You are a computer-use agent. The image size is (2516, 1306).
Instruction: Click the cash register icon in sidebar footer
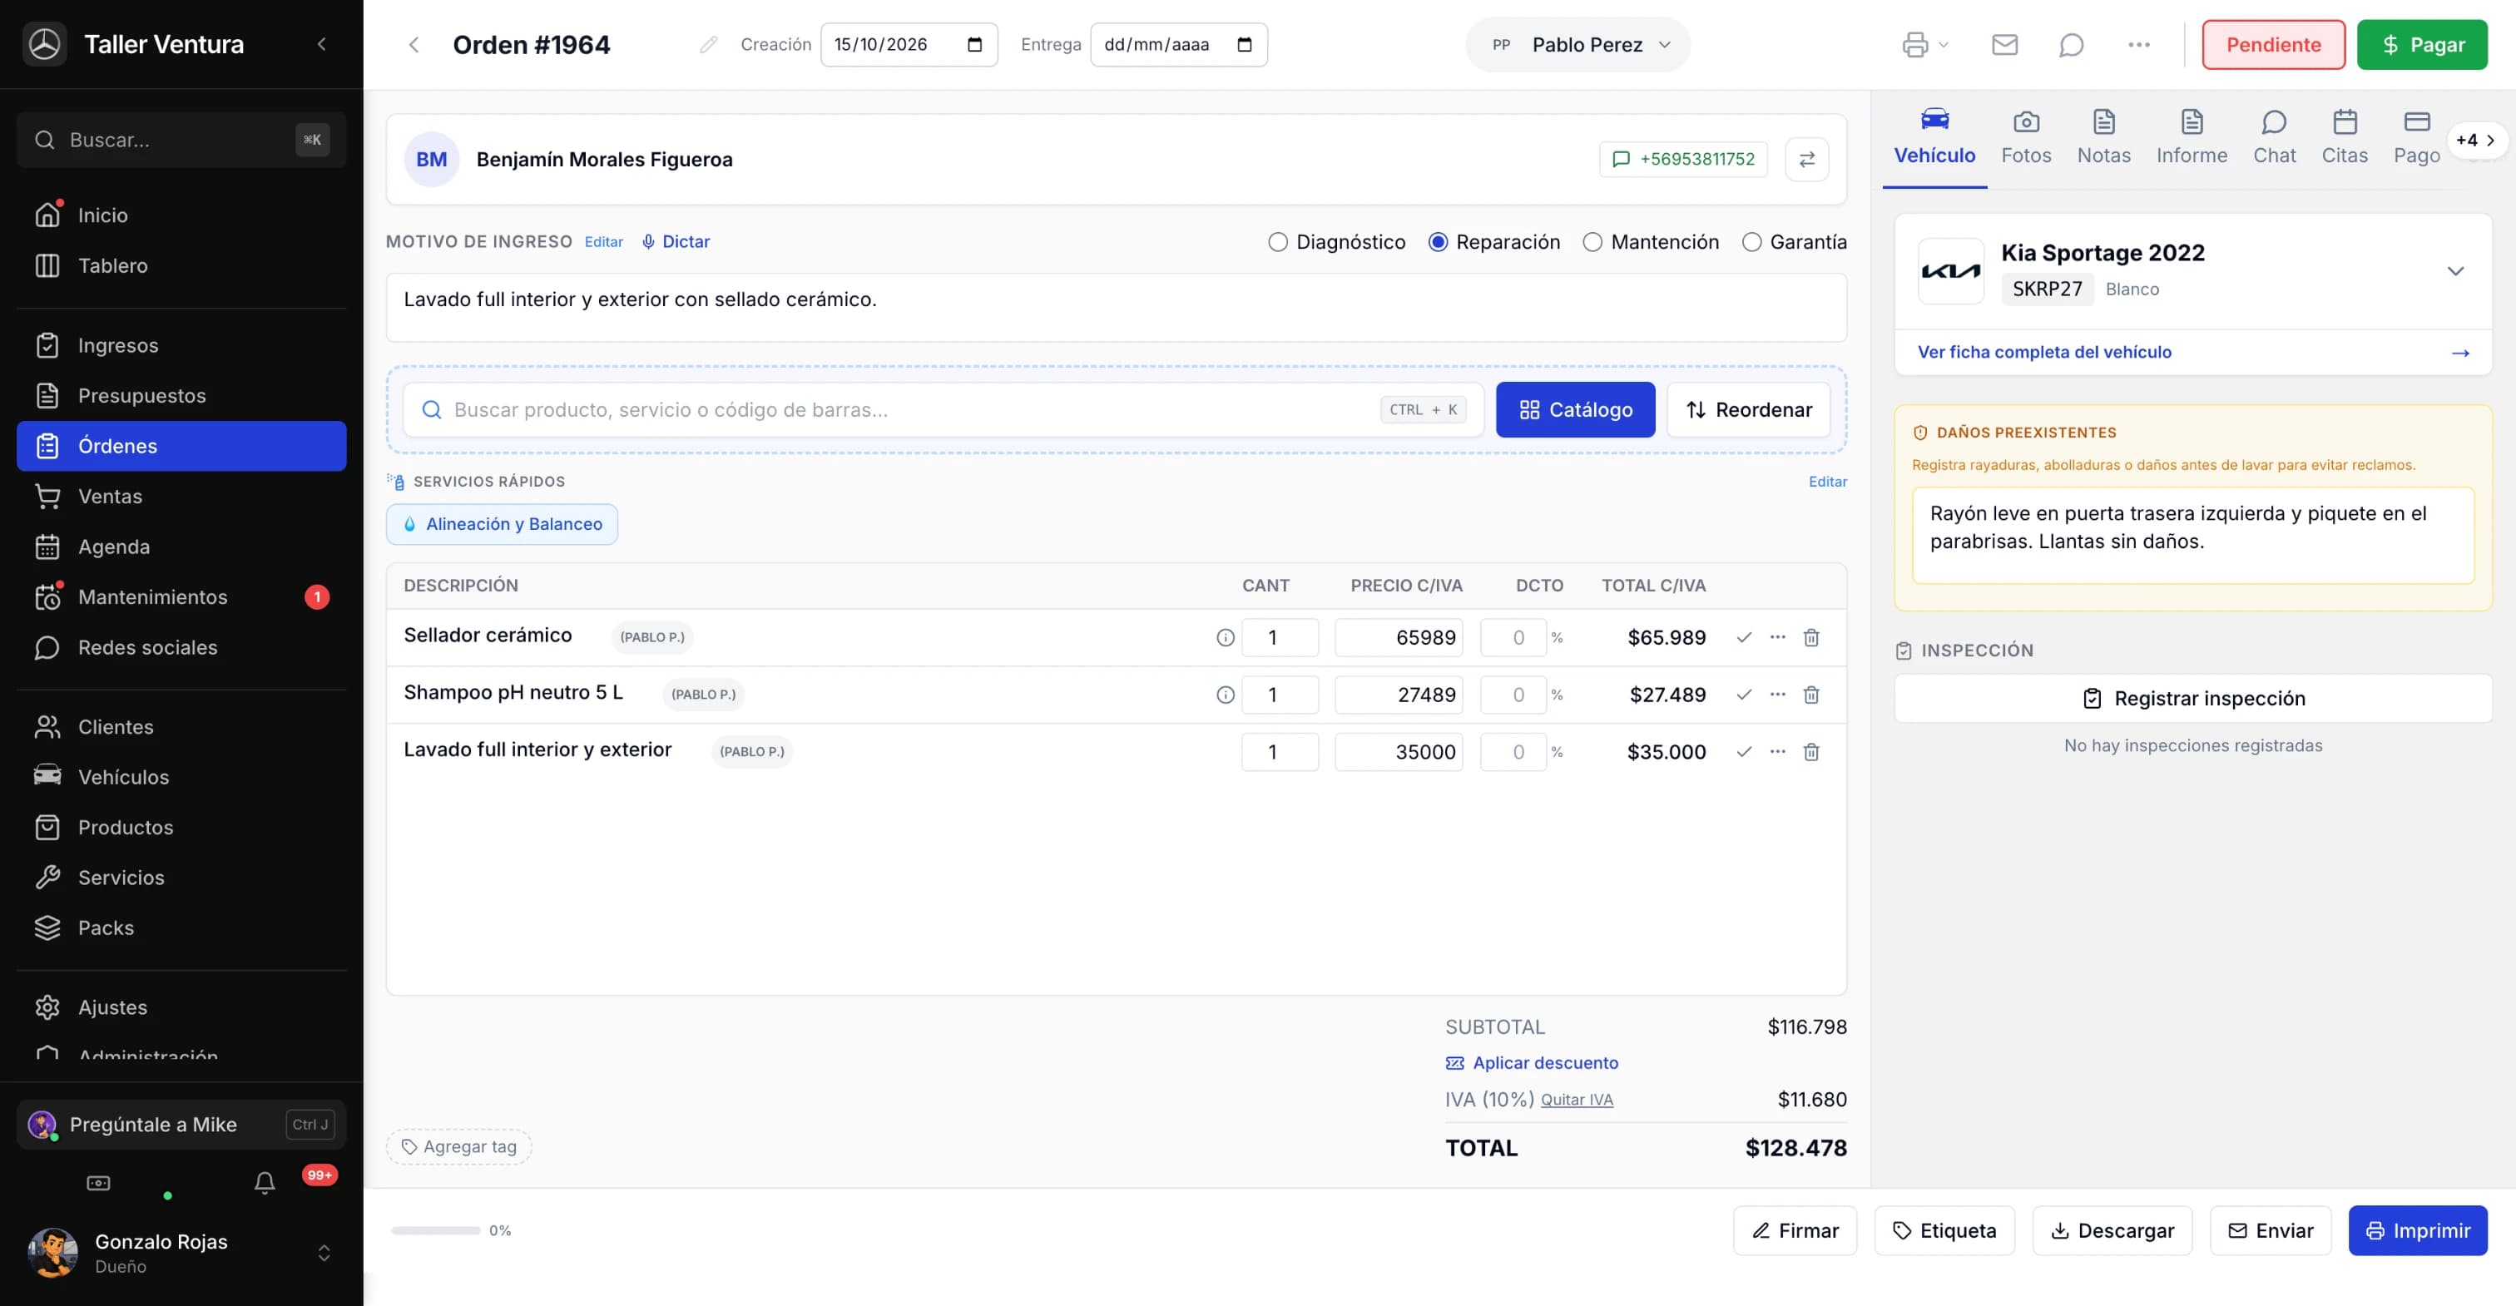point(99,1183)
